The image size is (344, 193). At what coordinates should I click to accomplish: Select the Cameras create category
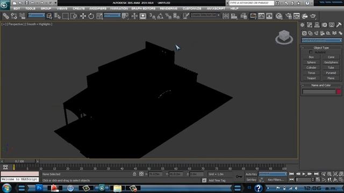pos(322,33)
